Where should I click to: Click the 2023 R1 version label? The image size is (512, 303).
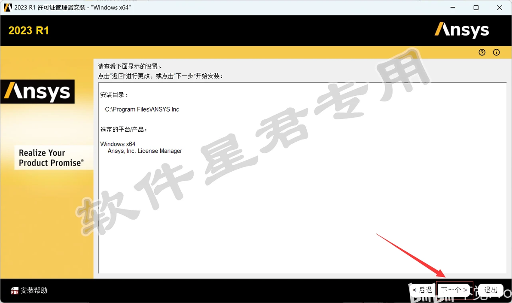(29, 30)
